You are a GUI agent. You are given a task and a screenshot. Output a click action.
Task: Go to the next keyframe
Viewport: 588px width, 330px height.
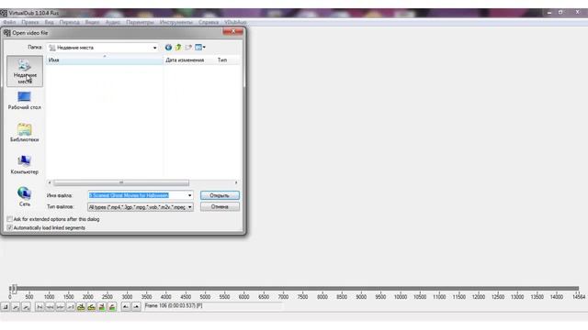point(91,307)
